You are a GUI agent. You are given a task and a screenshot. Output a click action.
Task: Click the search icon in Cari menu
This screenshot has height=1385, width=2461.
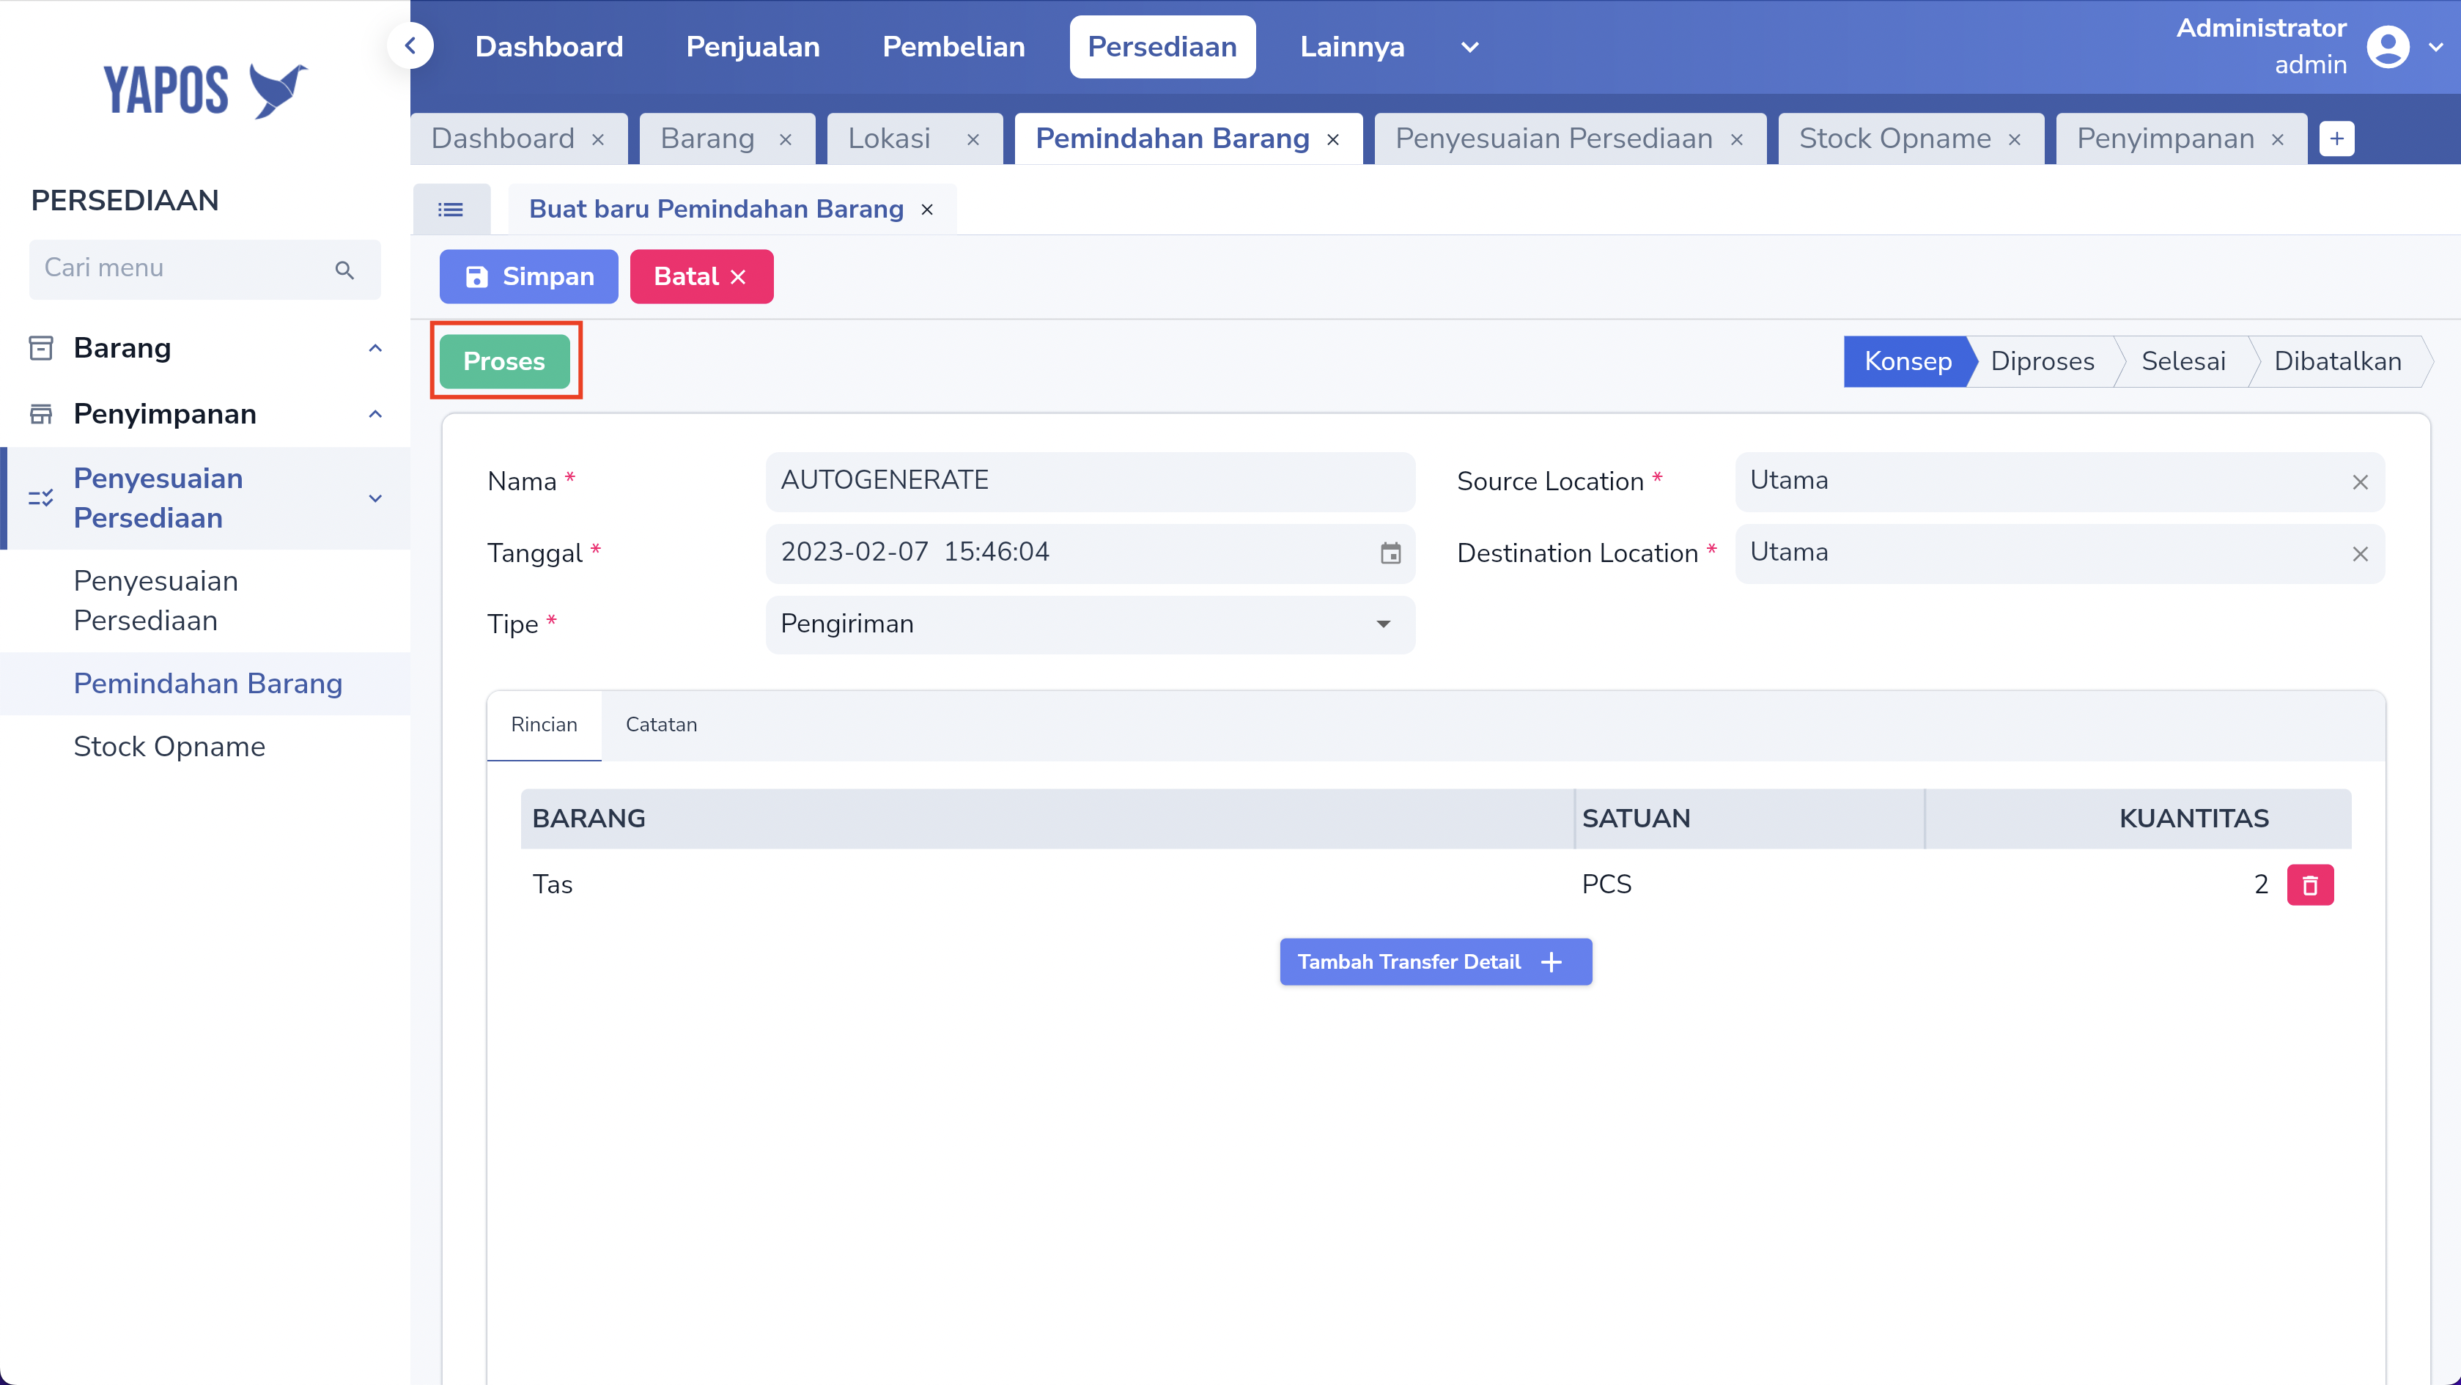click(345, 270)
